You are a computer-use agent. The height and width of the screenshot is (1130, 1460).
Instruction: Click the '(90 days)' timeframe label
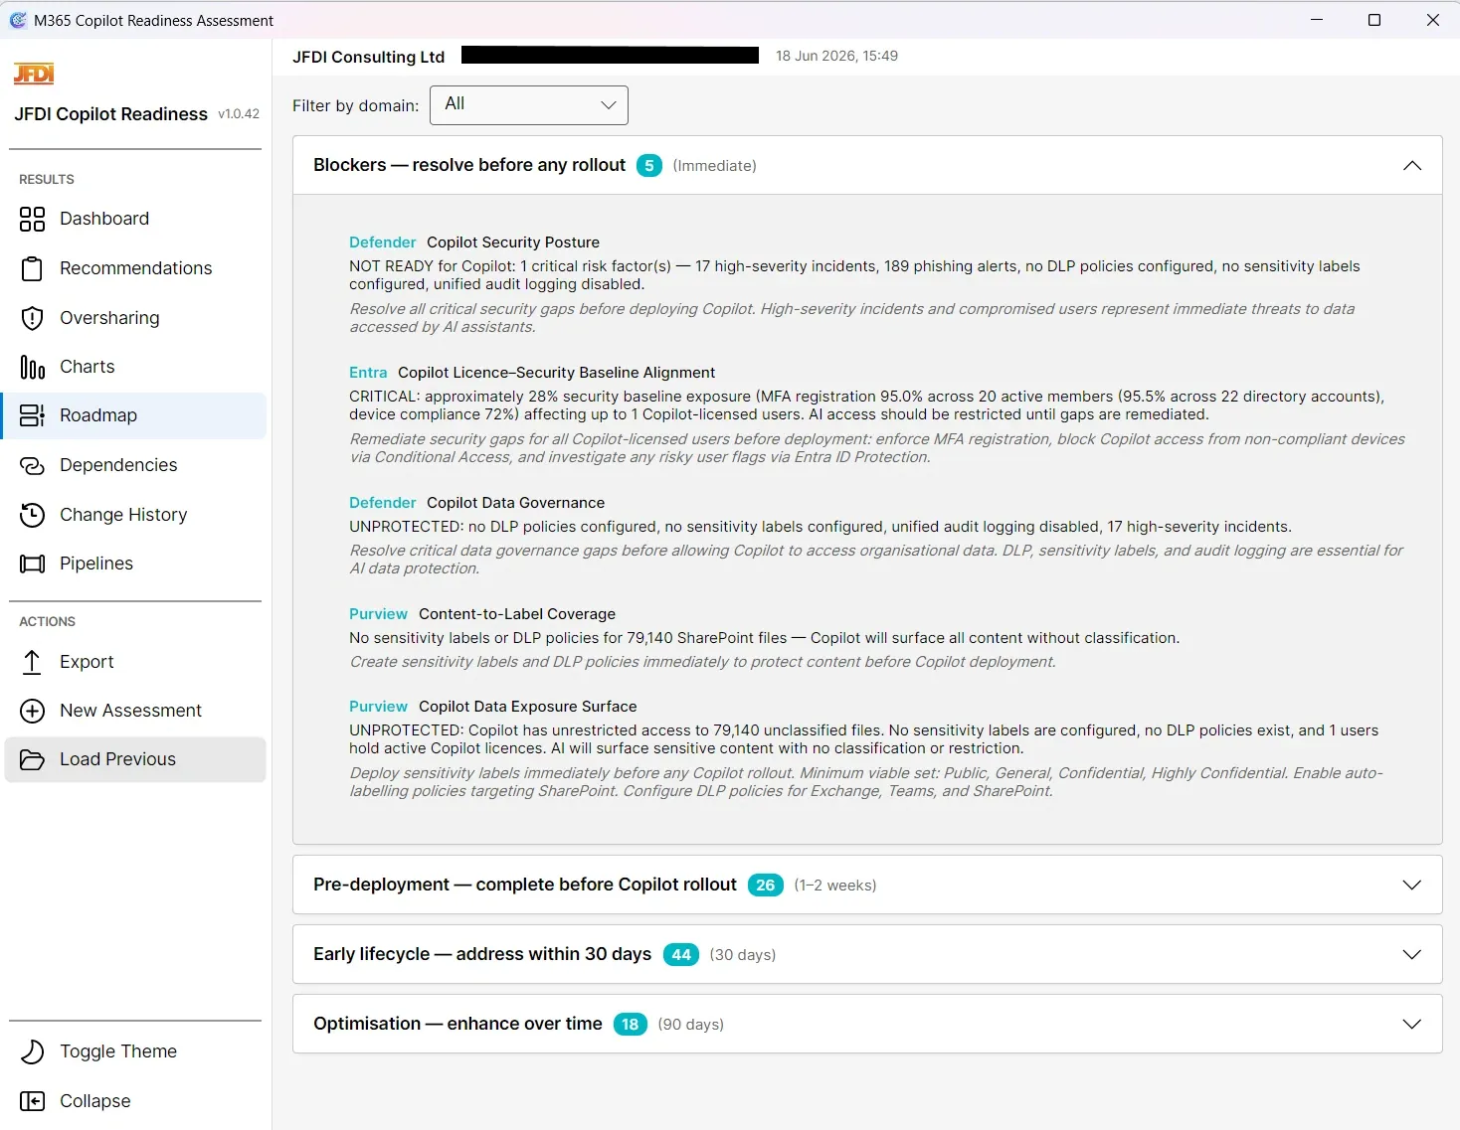691,1025
